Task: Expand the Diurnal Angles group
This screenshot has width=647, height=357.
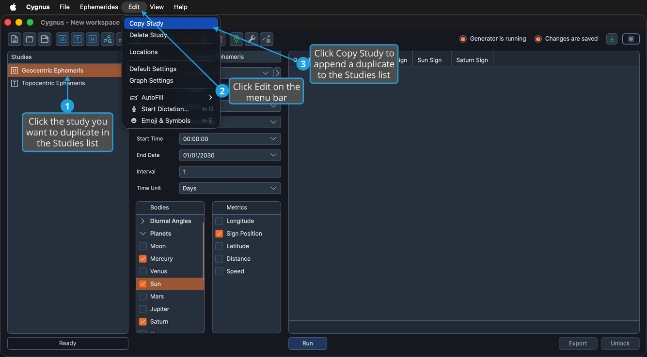Action: point(143,221)
